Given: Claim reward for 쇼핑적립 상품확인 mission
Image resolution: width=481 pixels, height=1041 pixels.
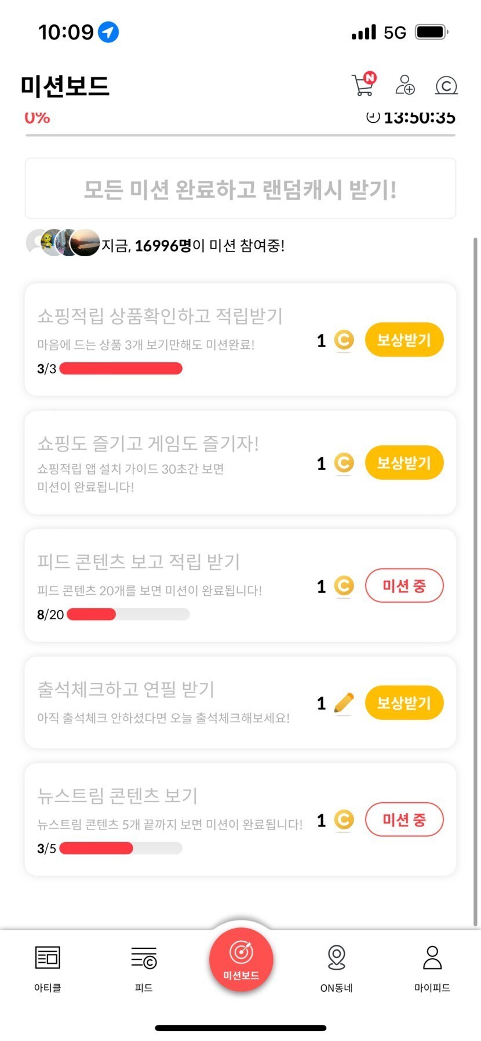Looking at the screenshot, I should click(x=404, y=340).
